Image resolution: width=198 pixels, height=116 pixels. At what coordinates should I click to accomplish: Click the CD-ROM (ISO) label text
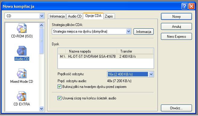click(22, 36)
